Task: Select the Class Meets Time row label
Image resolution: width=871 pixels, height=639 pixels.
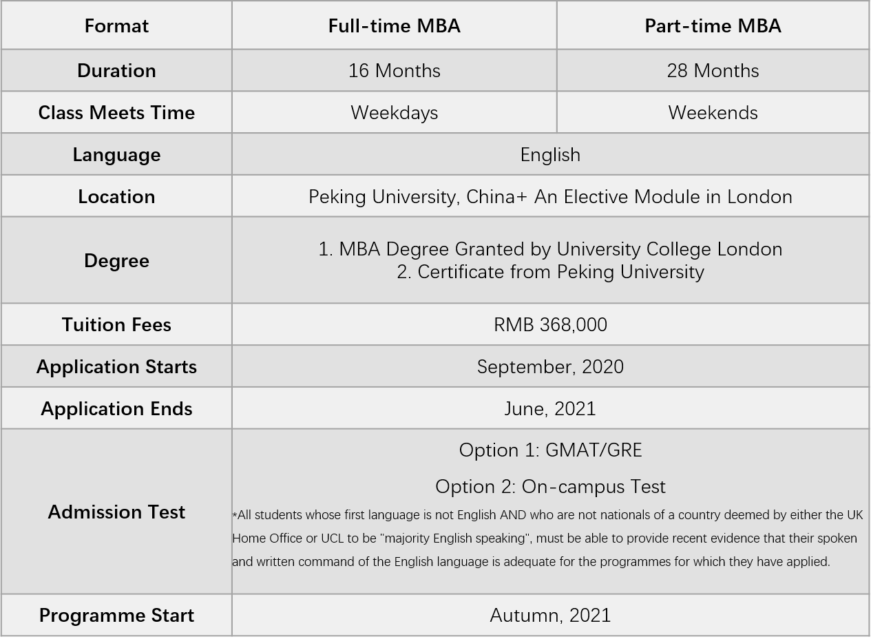Action: [x=116, y=113]
